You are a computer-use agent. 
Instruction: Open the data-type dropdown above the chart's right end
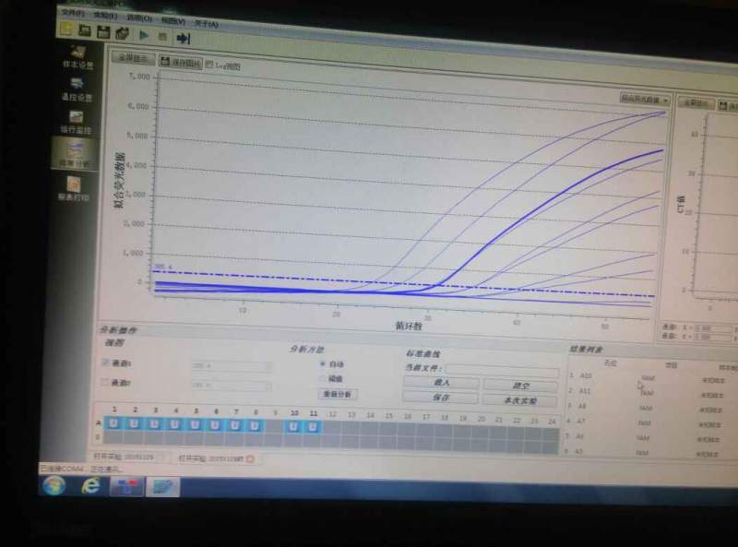pyautogui.click(x=644, y=100)
